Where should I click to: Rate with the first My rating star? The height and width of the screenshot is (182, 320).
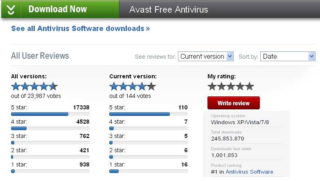point(212,86)
